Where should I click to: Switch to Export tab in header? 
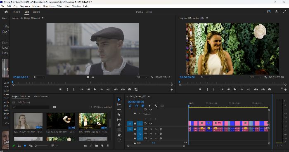click(x=36, y=12)
